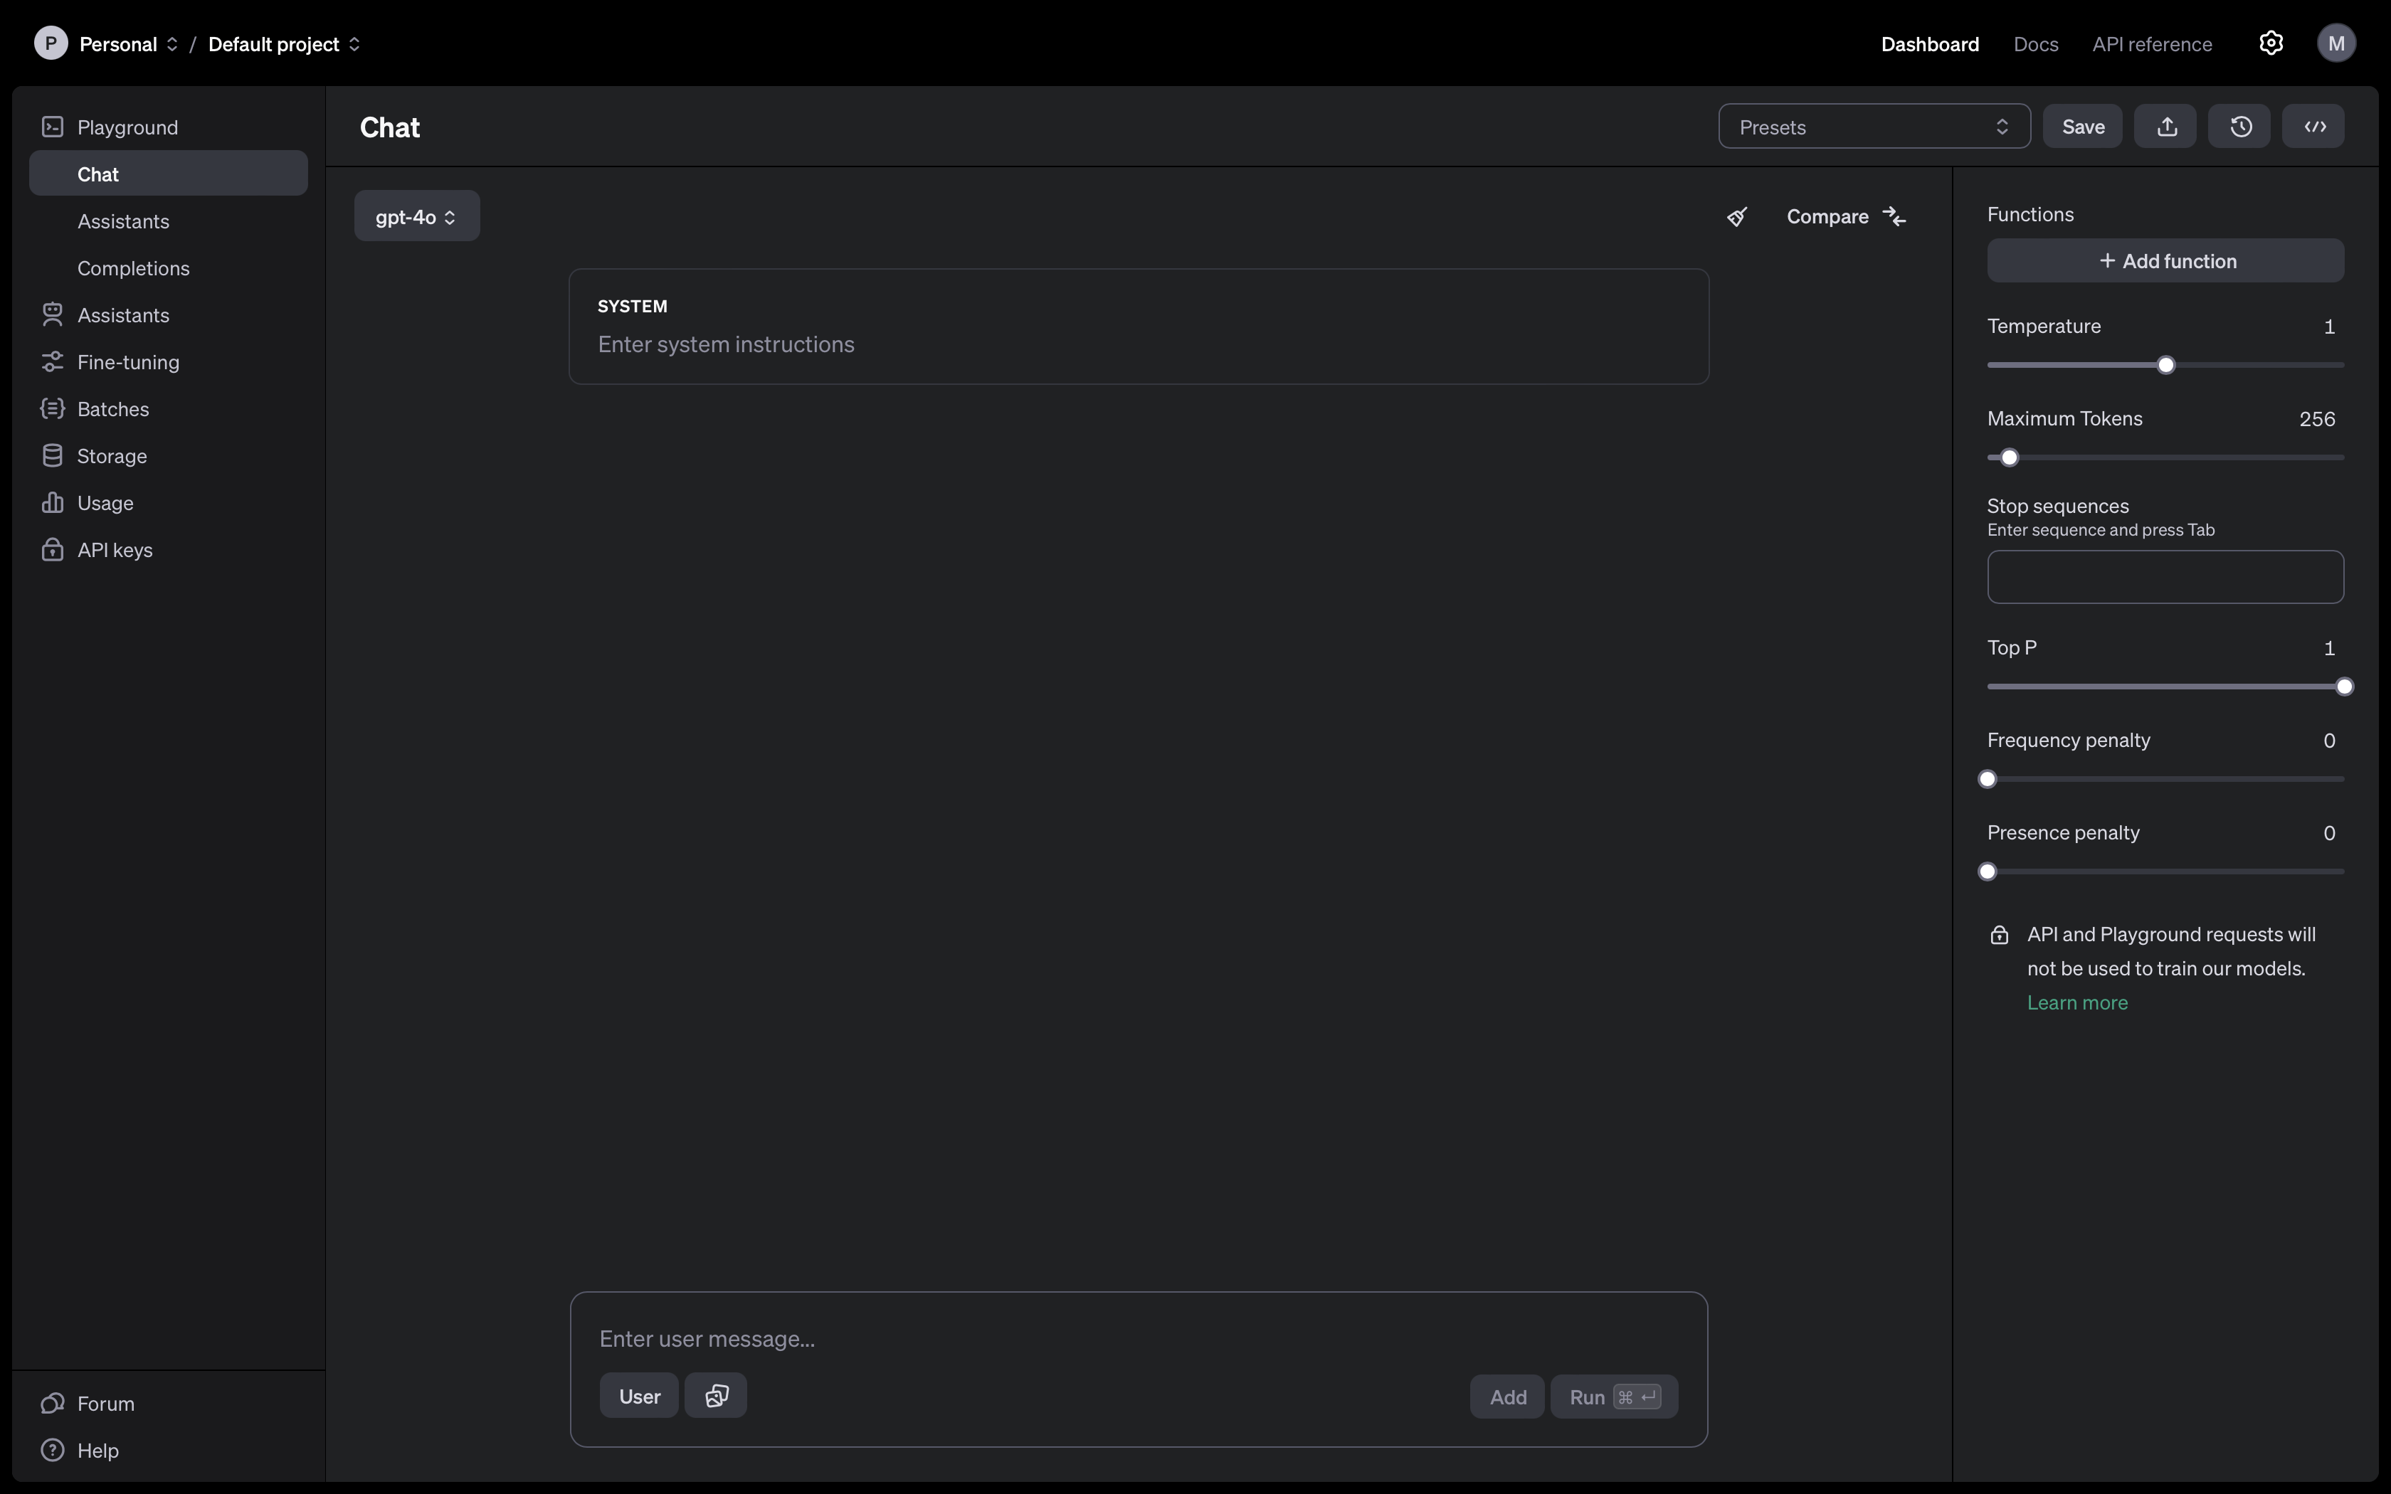Open API reference in top navigation
This screenshot has width=2391, height=1494.
pyautogui.click(x=2152, y=43)
